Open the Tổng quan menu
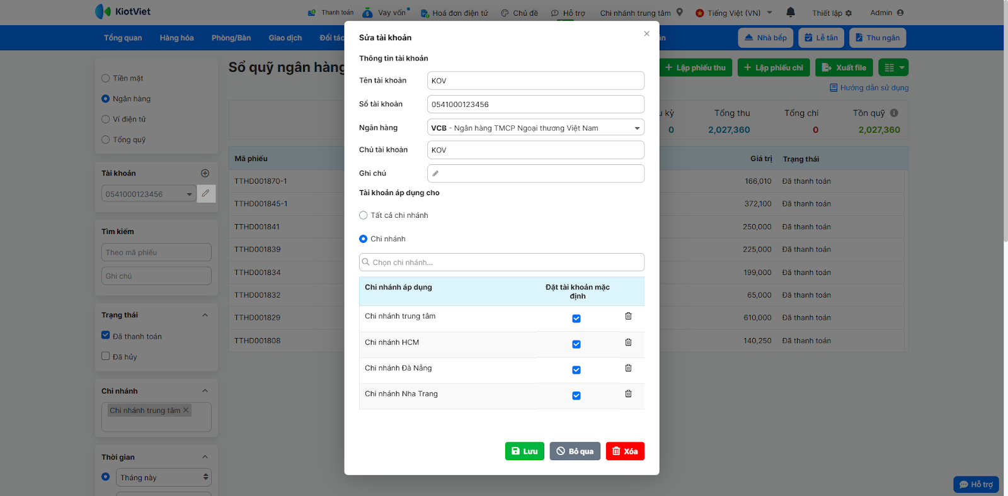This screenshot has width=1008, height=496. tap(123, 38)
